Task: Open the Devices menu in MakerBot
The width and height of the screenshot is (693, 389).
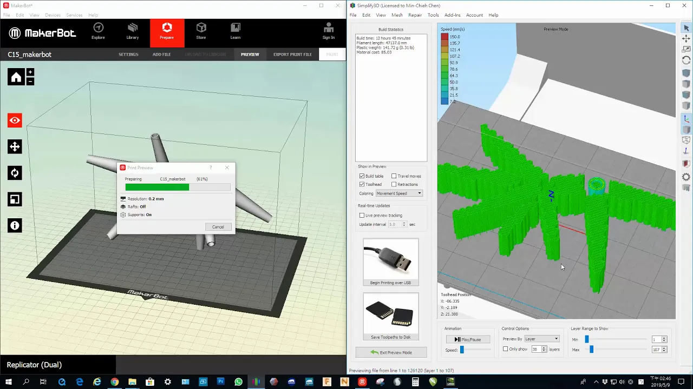Action: click(53, 15)
